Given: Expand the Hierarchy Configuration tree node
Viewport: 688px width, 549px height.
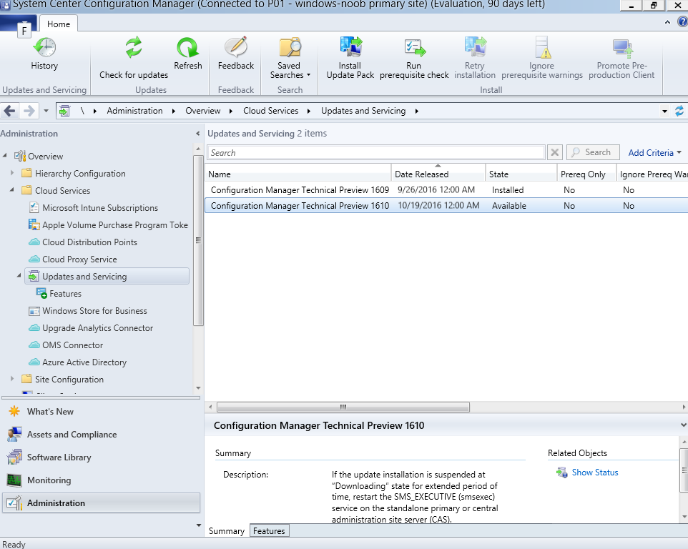Looking at the screenshot, I should pyautogui.click(x=12, y=173).
